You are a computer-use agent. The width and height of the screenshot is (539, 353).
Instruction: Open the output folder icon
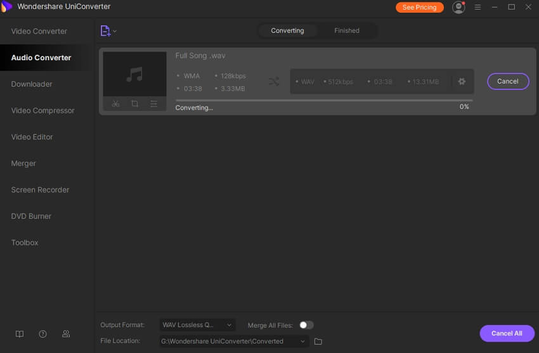[318, 342]
